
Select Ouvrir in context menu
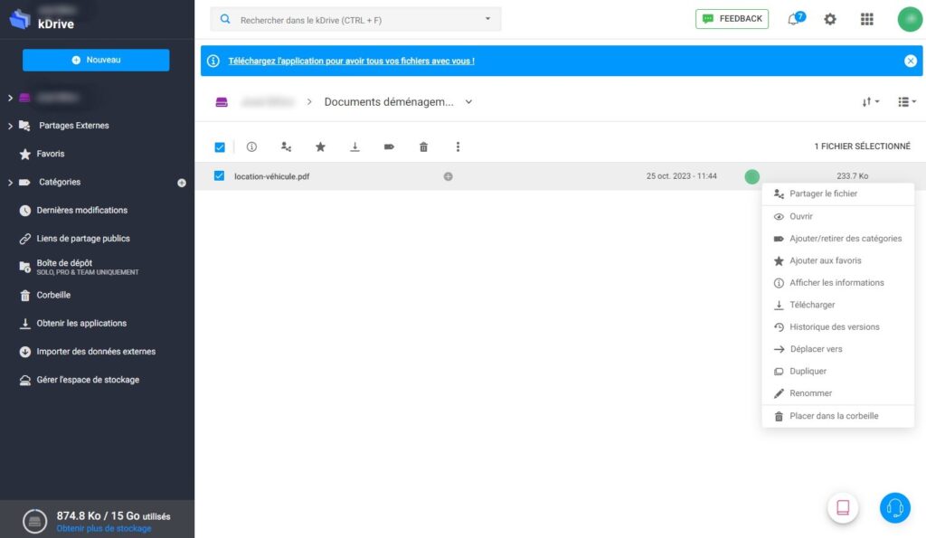tap(838, 217)
